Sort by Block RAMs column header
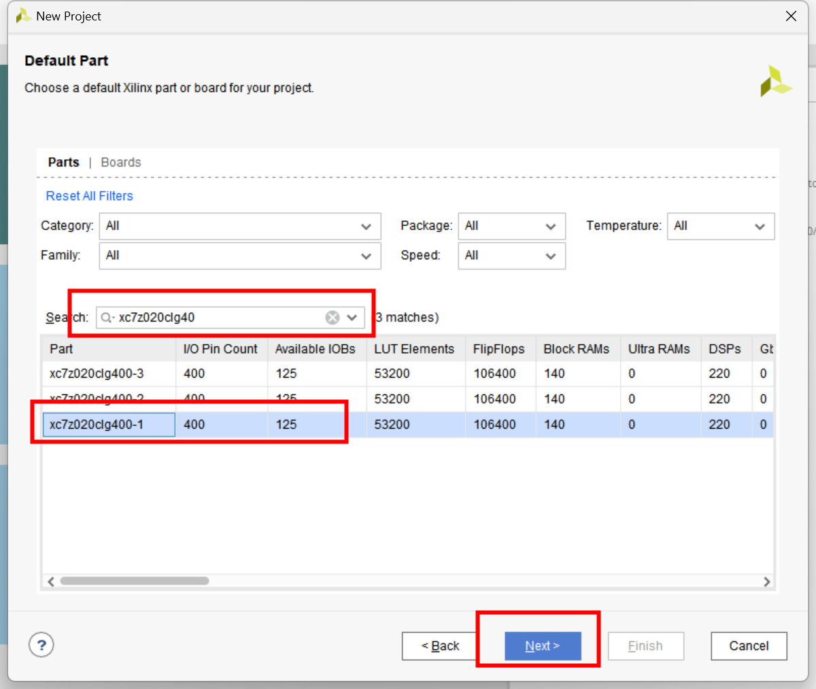Viewport: 816px width, 689px height. pyautogui.click(x=578, y=349)
